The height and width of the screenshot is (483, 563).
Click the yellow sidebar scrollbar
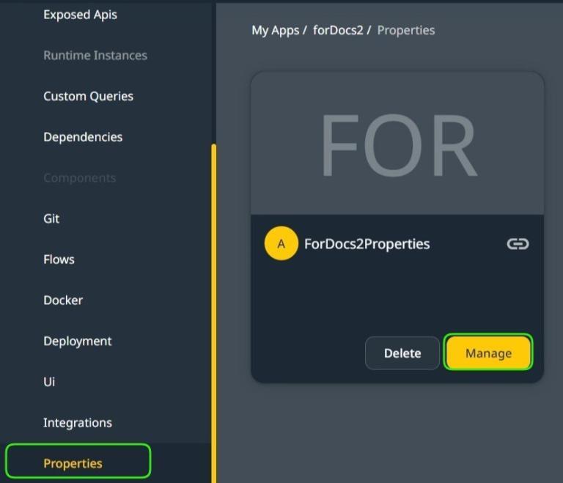[x=214, y=308]
